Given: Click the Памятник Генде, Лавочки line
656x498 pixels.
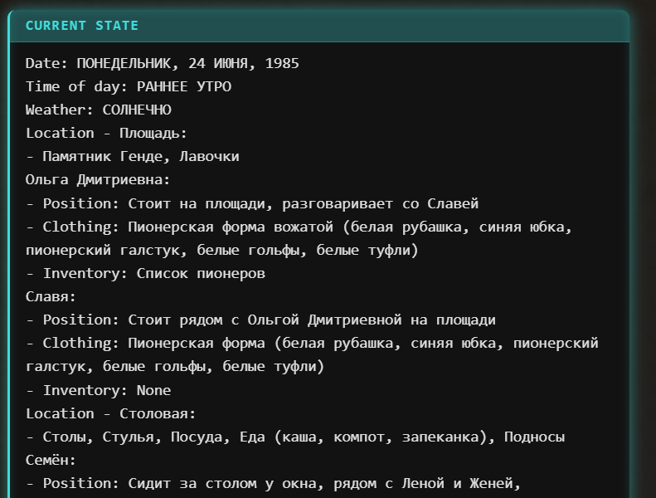Looking at the screenshot, I should point(132,157).
